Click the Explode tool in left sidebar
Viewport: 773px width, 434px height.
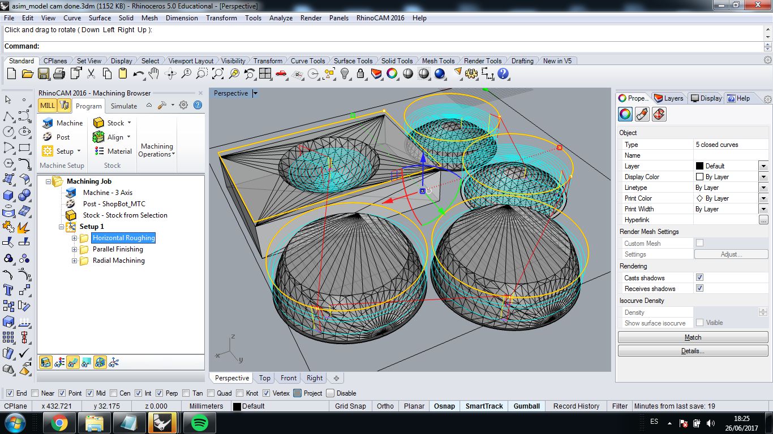click(x=24, y=227)
